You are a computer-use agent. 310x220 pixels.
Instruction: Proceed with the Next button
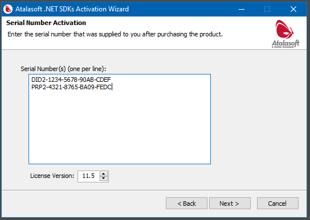230,203
